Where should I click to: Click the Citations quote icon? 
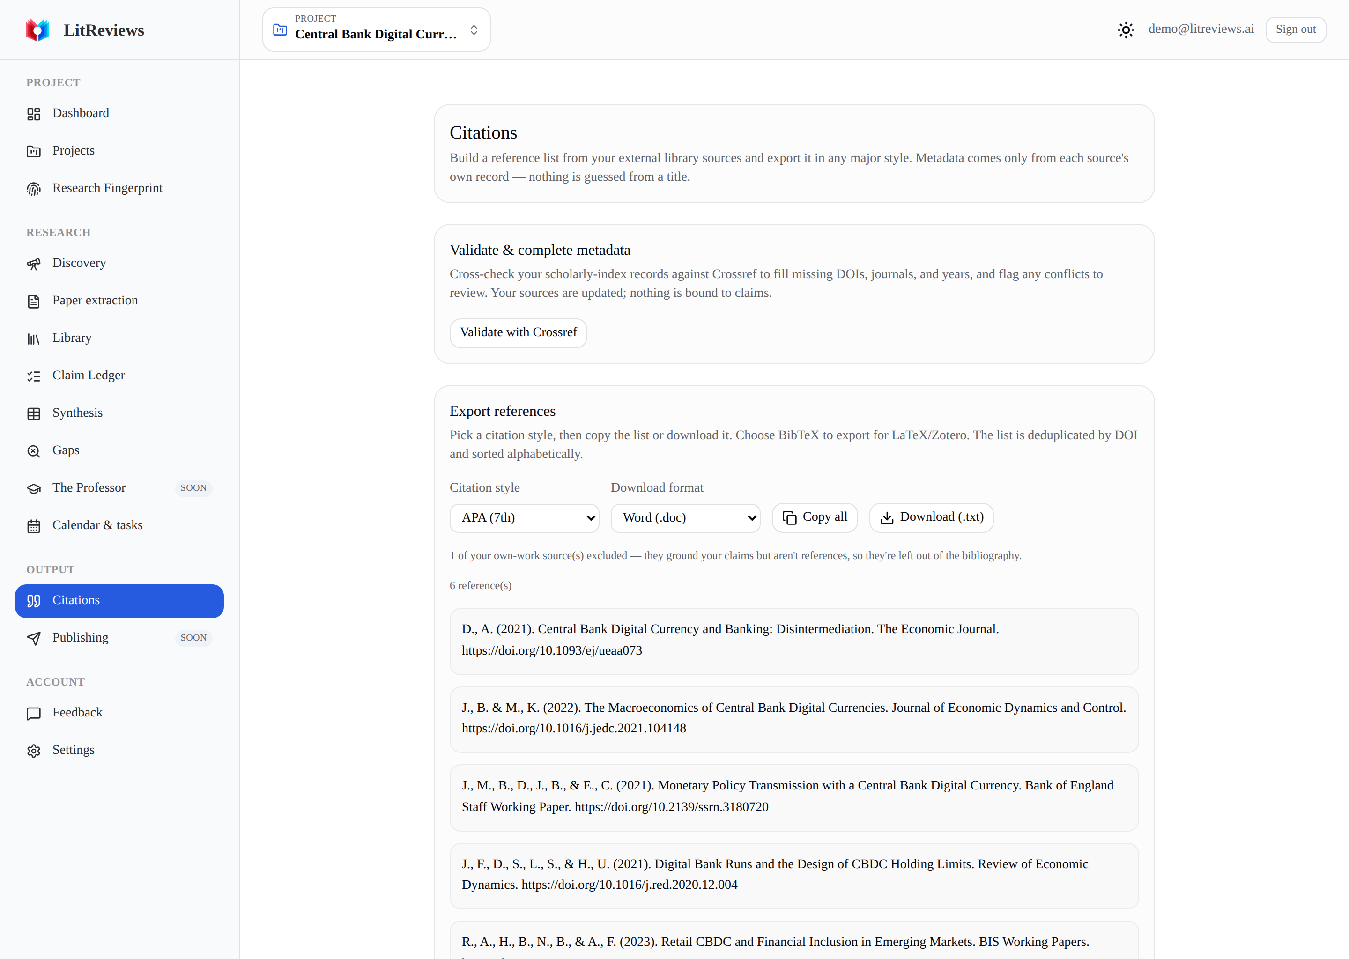tap(34, 601)
